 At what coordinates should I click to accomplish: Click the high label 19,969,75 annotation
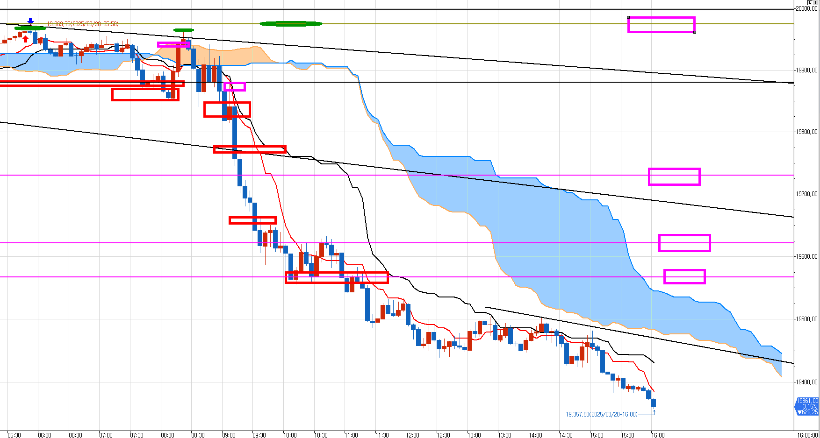click(x=83, y=24)
